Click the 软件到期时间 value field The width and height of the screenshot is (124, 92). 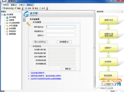[x=62, y=64]
